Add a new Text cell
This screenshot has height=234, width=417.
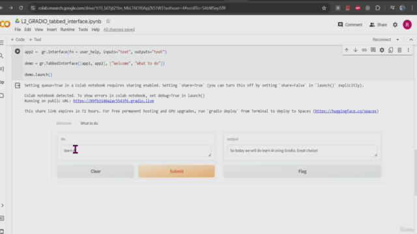click(35, 40)
